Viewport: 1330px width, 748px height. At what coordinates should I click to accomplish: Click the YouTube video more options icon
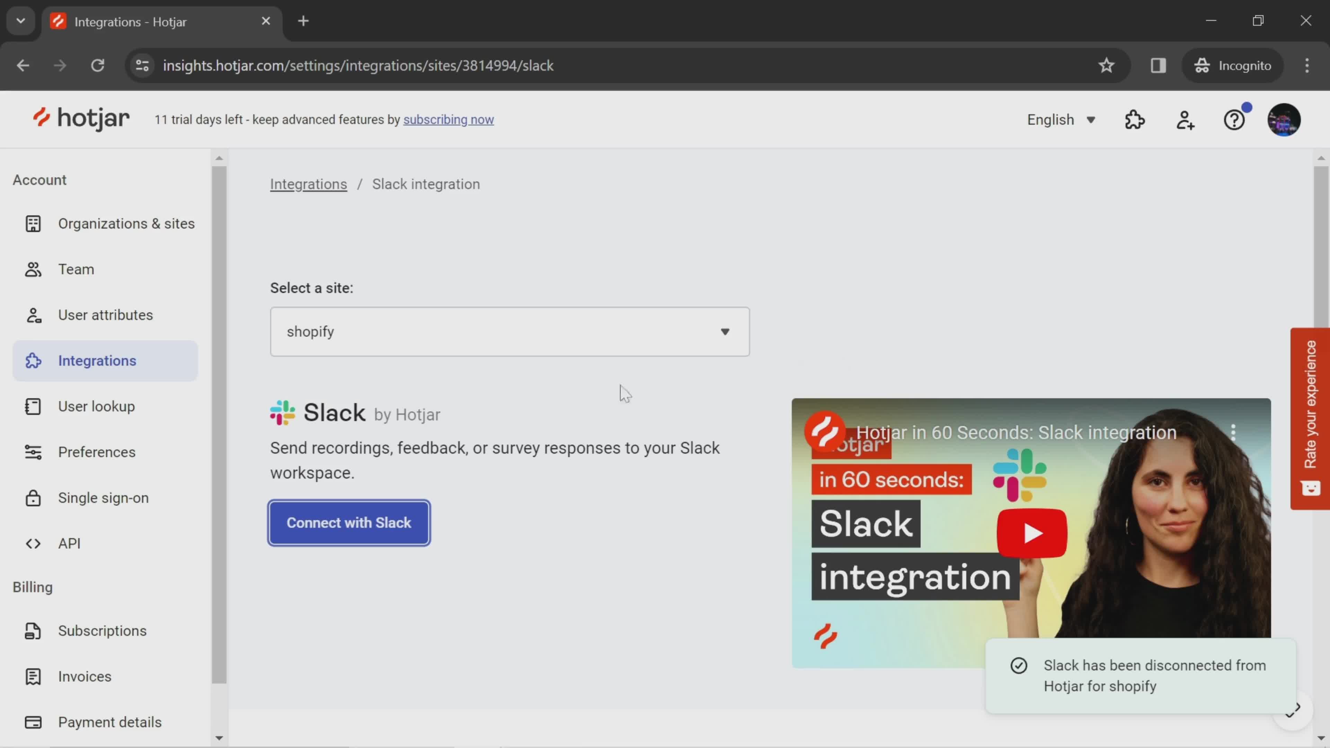(x=1233, y=432)
